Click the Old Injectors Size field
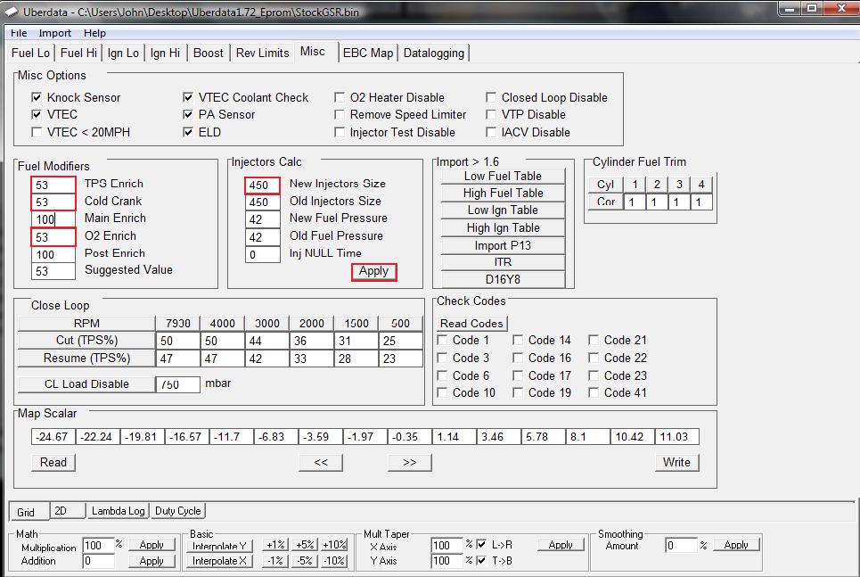Viewport: 860px width, 577px height. click(262, 202)
